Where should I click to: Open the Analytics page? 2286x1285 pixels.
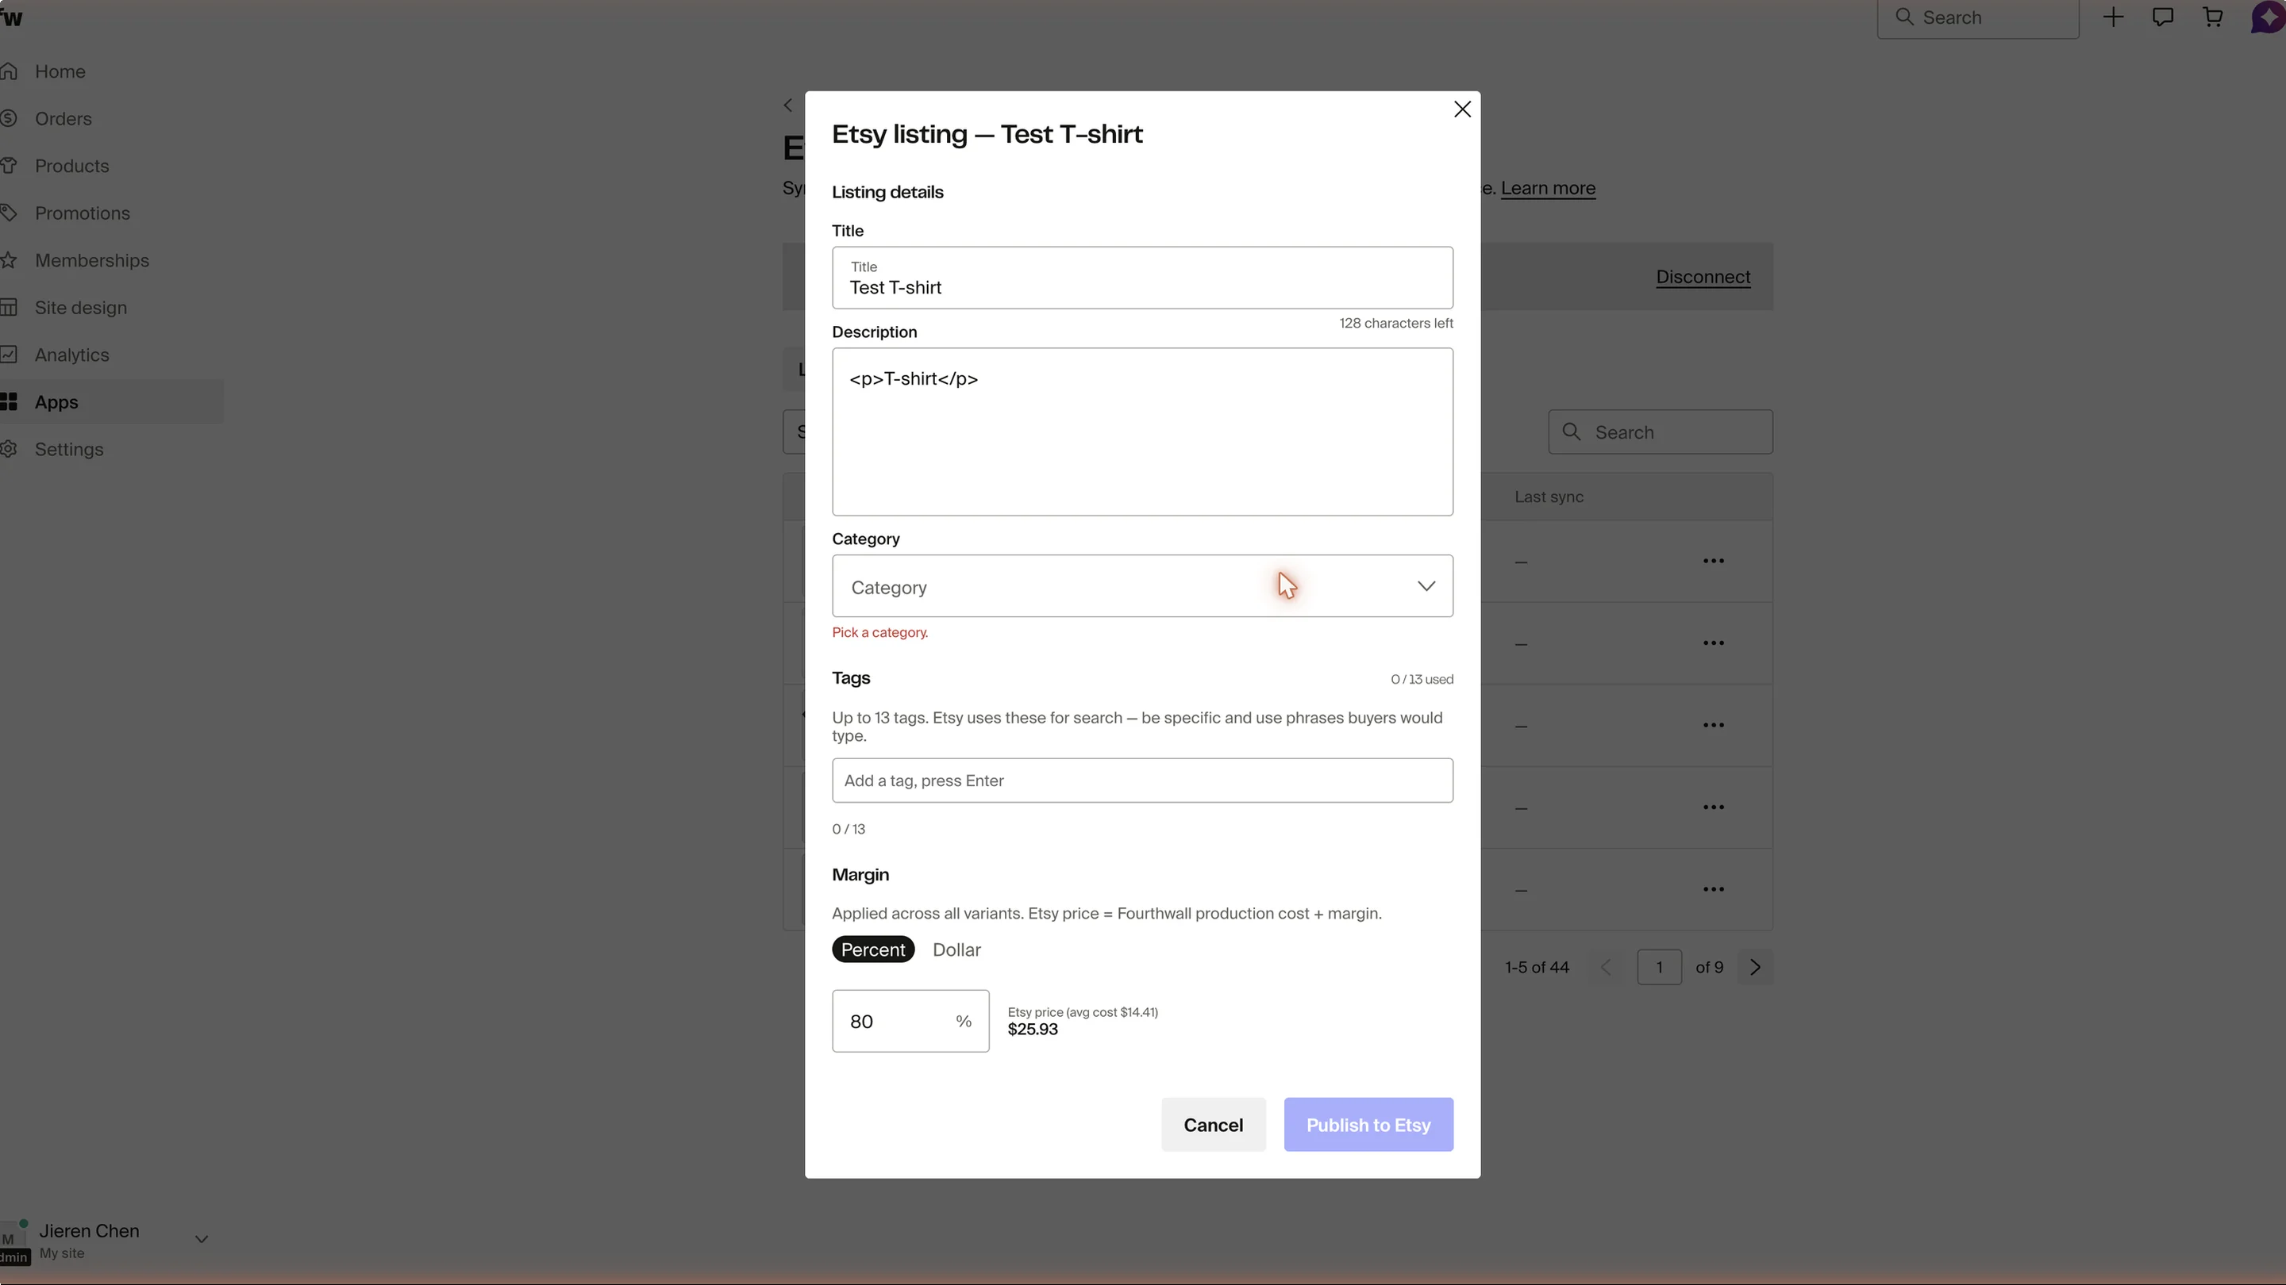(72, 355)
